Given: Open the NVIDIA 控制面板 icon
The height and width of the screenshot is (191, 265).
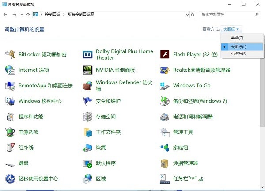Looking at the screenshot, I should coord(88,70).
